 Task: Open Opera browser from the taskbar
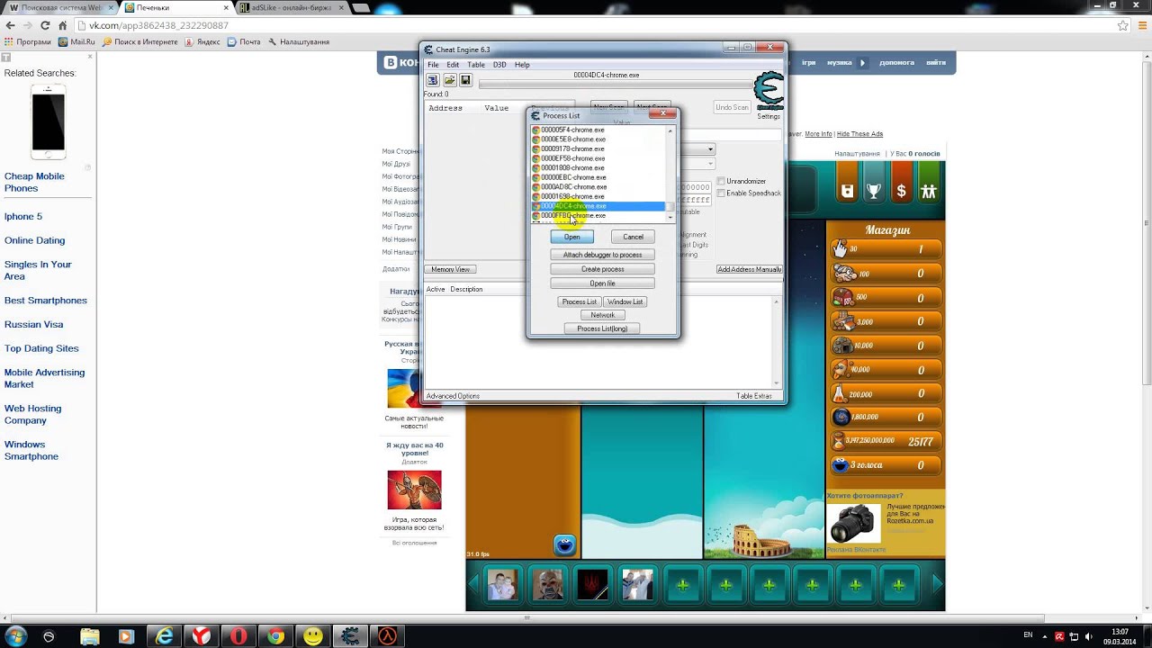click(238, 636)
